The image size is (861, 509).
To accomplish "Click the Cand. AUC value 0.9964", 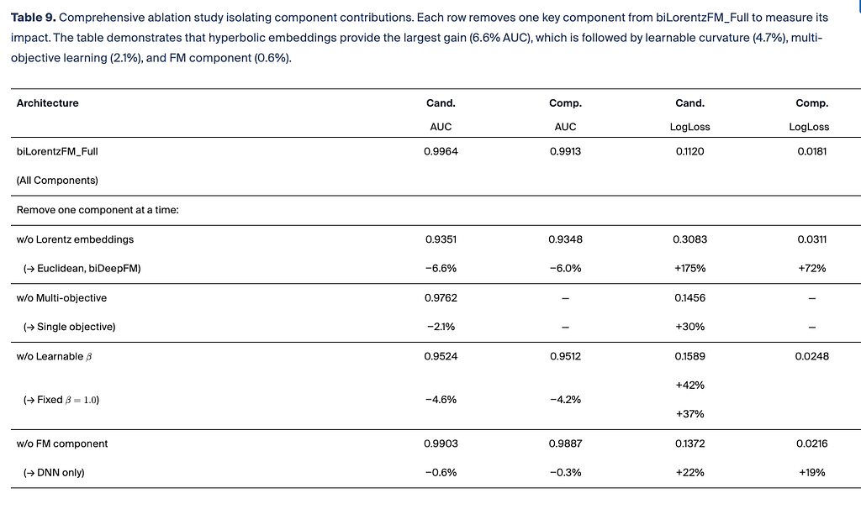I will click(441, 151).
